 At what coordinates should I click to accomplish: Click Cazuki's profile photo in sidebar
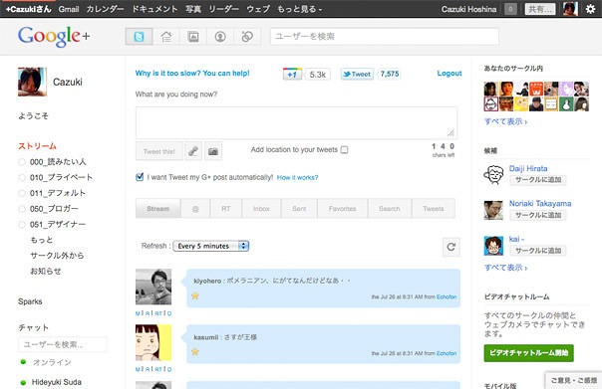[x=32, y=82]
